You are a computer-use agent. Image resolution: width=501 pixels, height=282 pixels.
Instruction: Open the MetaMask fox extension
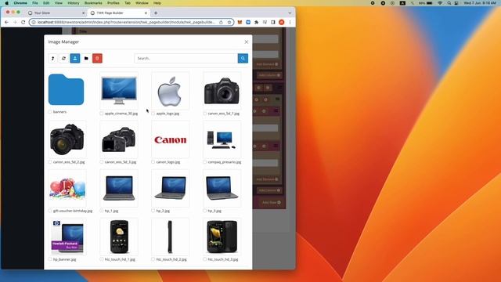pyautogui.click(x=240, y=22)
